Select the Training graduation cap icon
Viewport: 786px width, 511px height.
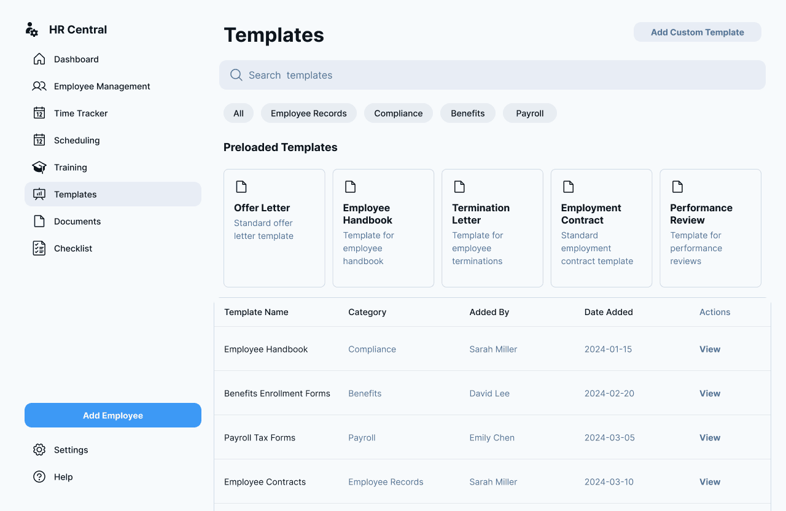click(39, 167)
